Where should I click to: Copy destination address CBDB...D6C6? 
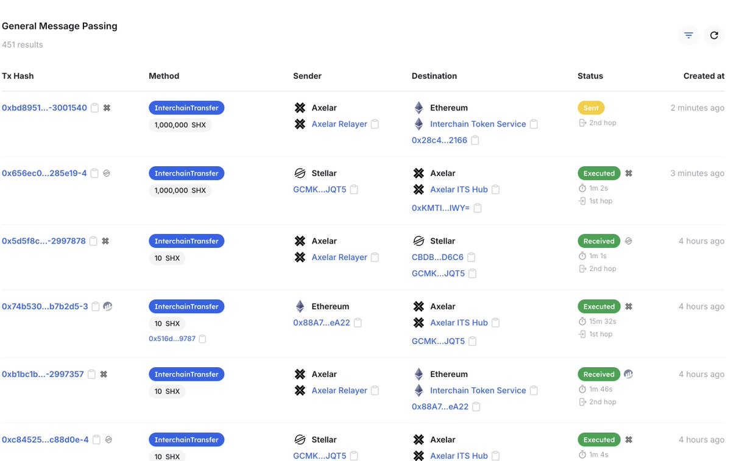click(471, 258)
